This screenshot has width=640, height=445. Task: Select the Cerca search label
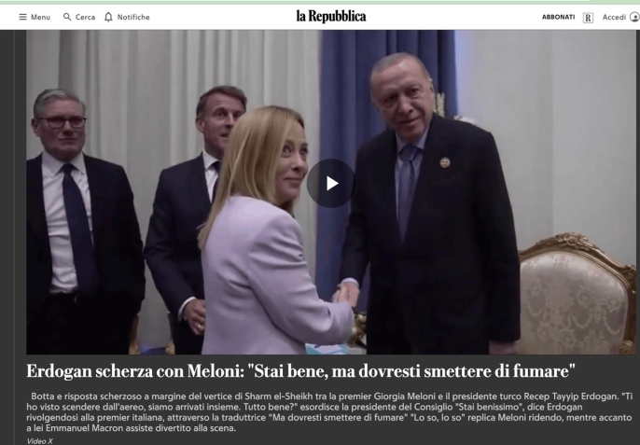click(x=86, y=17)
